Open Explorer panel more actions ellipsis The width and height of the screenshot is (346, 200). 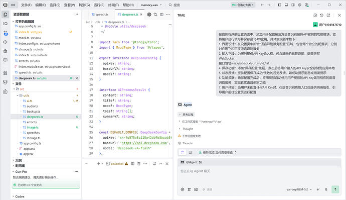click(x=76, y=14)
